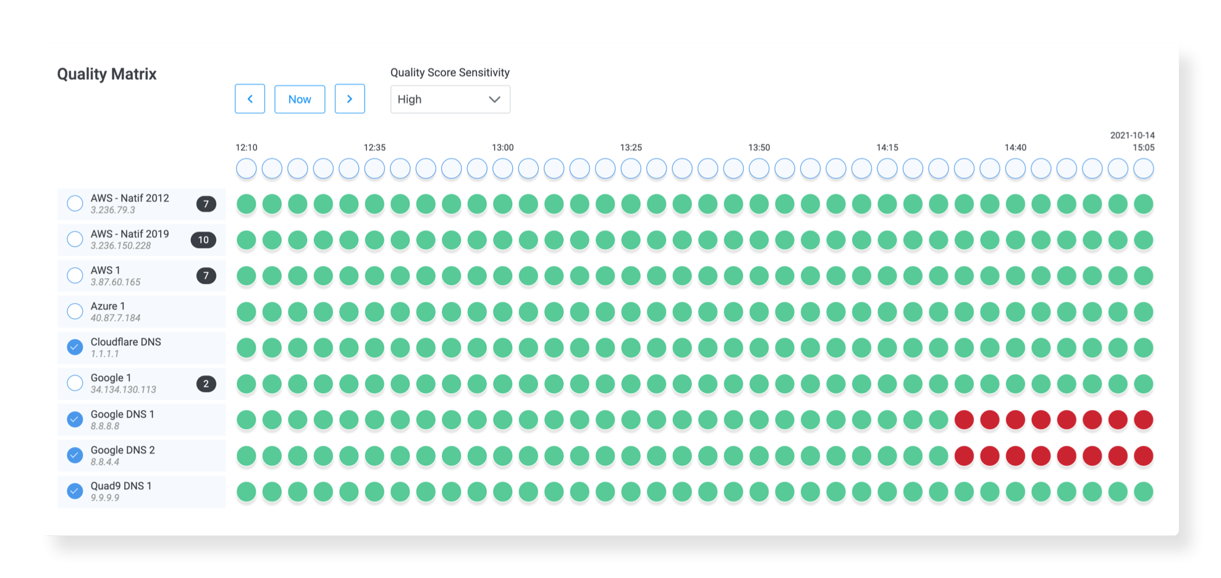Viewport: 1221px width, 578px height.
Task: Click the final red dot for Google DNS 2
Action: [x=1144, y=455]
